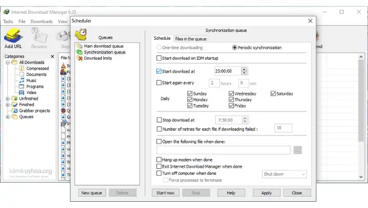Click the Scheduler alarm clock icon
The image size is (368, 208).
click(x=81, y=34)
